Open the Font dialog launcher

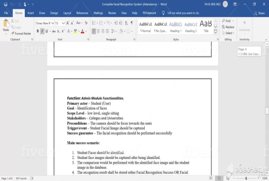click(x=88, y=39)
